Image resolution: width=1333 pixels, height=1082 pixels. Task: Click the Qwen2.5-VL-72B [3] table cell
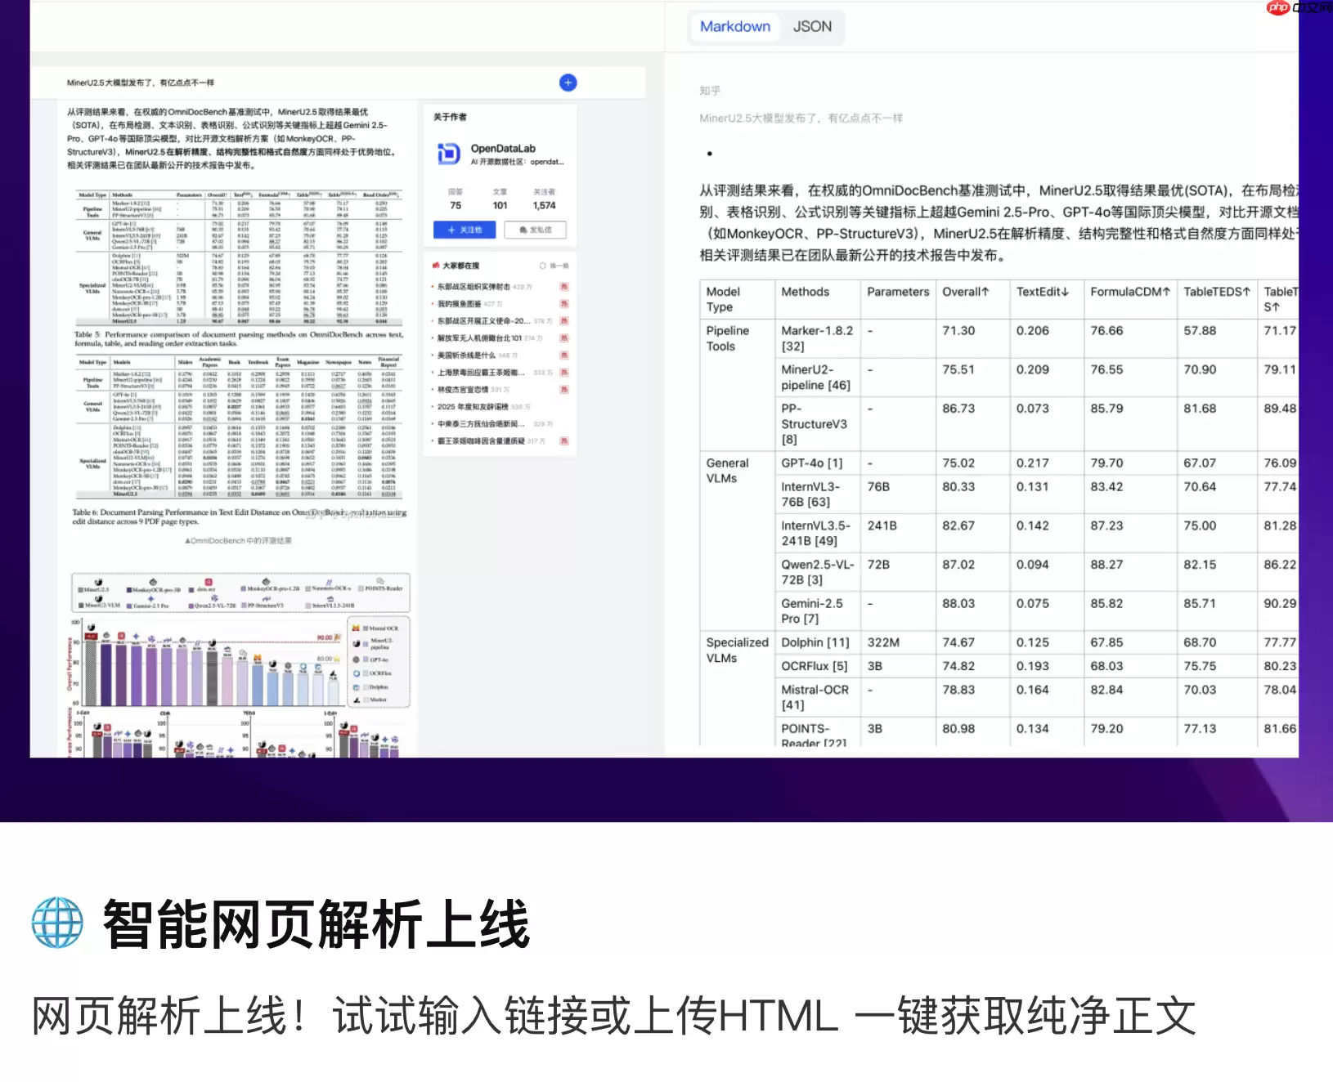pos(817,572)
